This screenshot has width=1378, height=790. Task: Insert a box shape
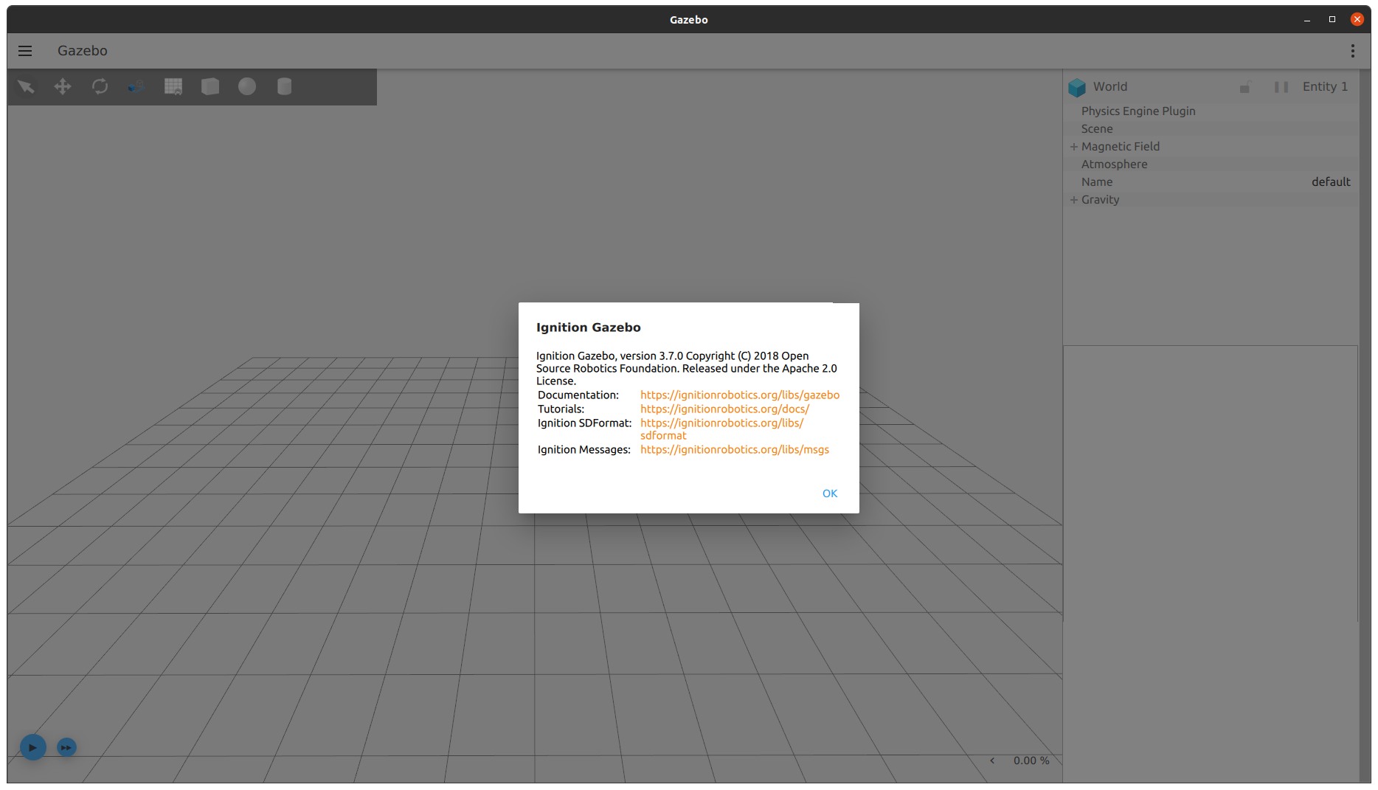click(210, 87)
